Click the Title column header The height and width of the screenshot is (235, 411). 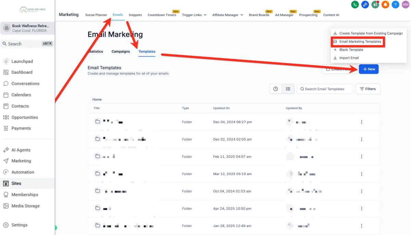pyautogui.click(x=97, y=108)
